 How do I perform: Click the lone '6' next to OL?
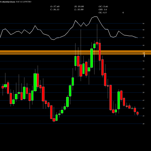123,13
